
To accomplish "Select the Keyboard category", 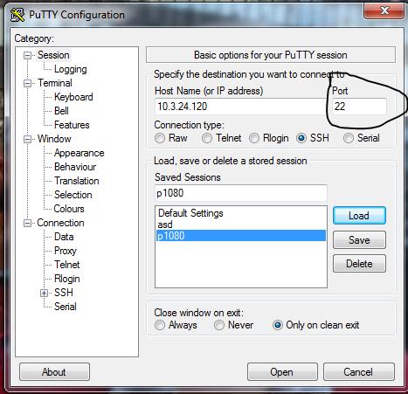I will (x=73, y=97).
